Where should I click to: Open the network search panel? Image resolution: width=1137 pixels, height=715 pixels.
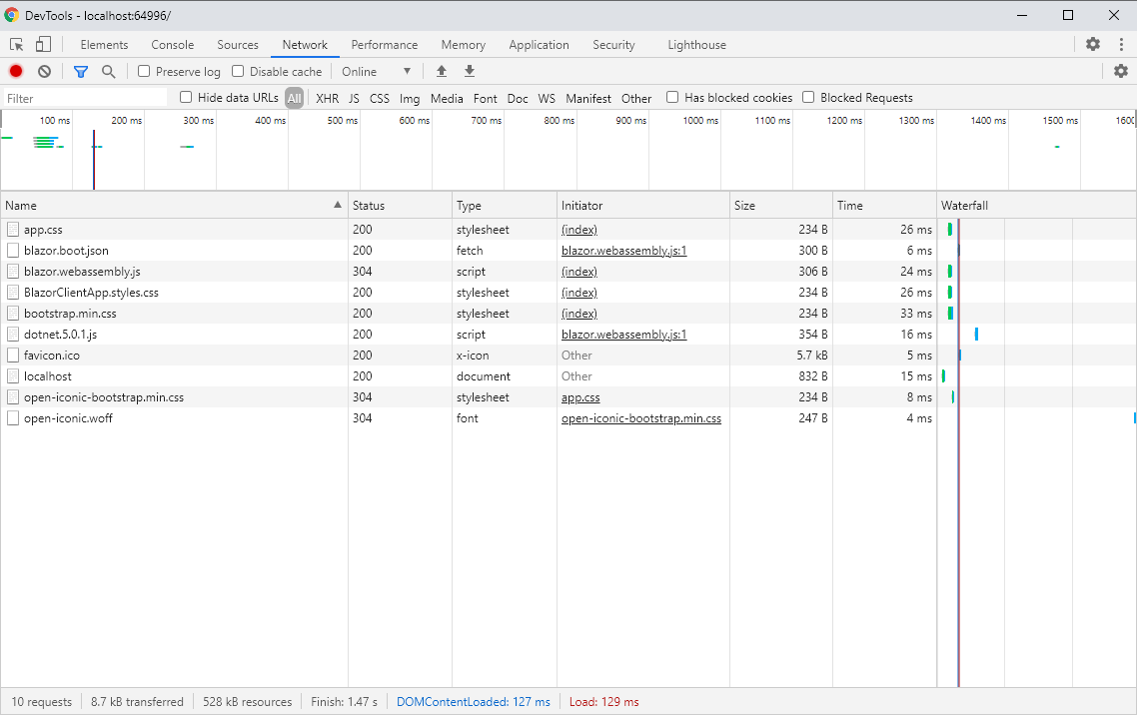coord(107,71)
